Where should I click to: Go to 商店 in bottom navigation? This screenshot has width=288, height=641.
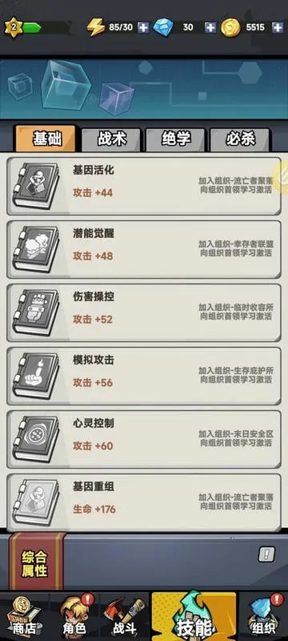[x=24, y=616]
